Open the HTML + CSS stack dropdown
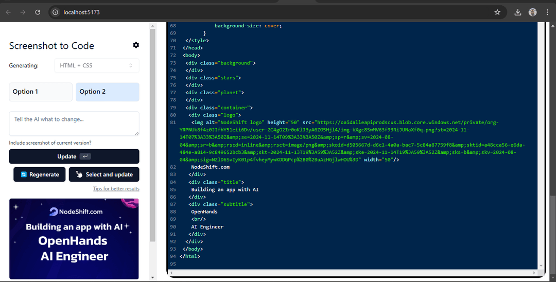The width and height of the screenshot is (556, 282). [97, 65]
